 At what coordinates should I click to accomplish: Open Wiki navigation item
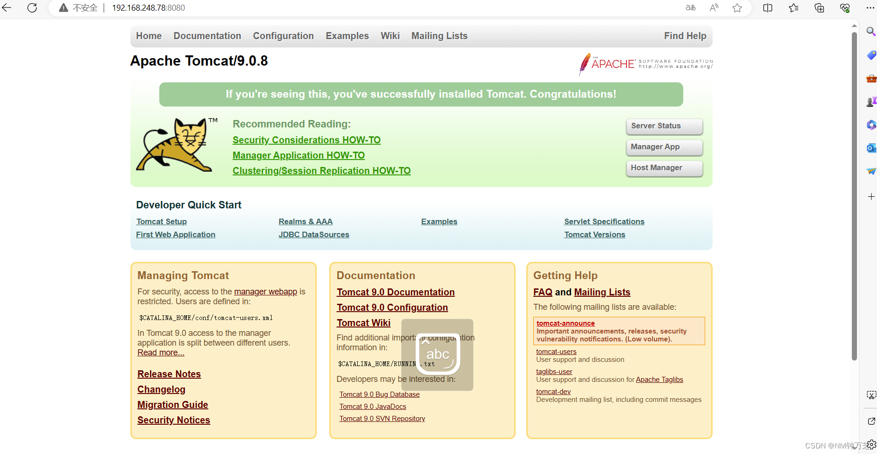(x=390, y=36)
